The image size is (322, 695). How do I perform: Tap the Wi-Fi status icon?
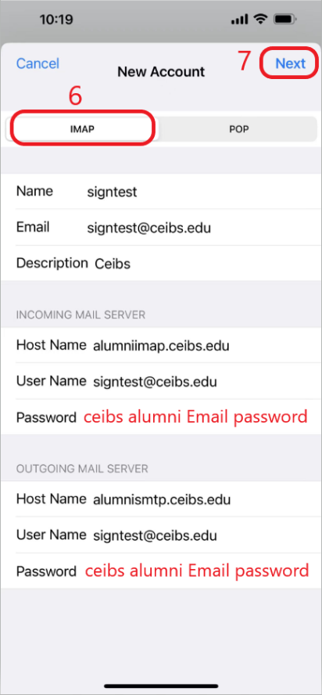[259, 19]
